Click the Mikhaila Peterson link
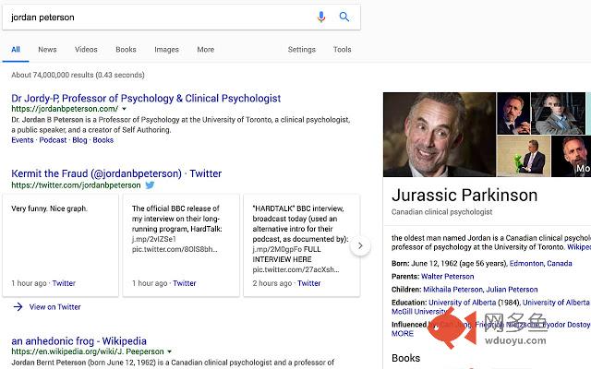 pos(452,290)
